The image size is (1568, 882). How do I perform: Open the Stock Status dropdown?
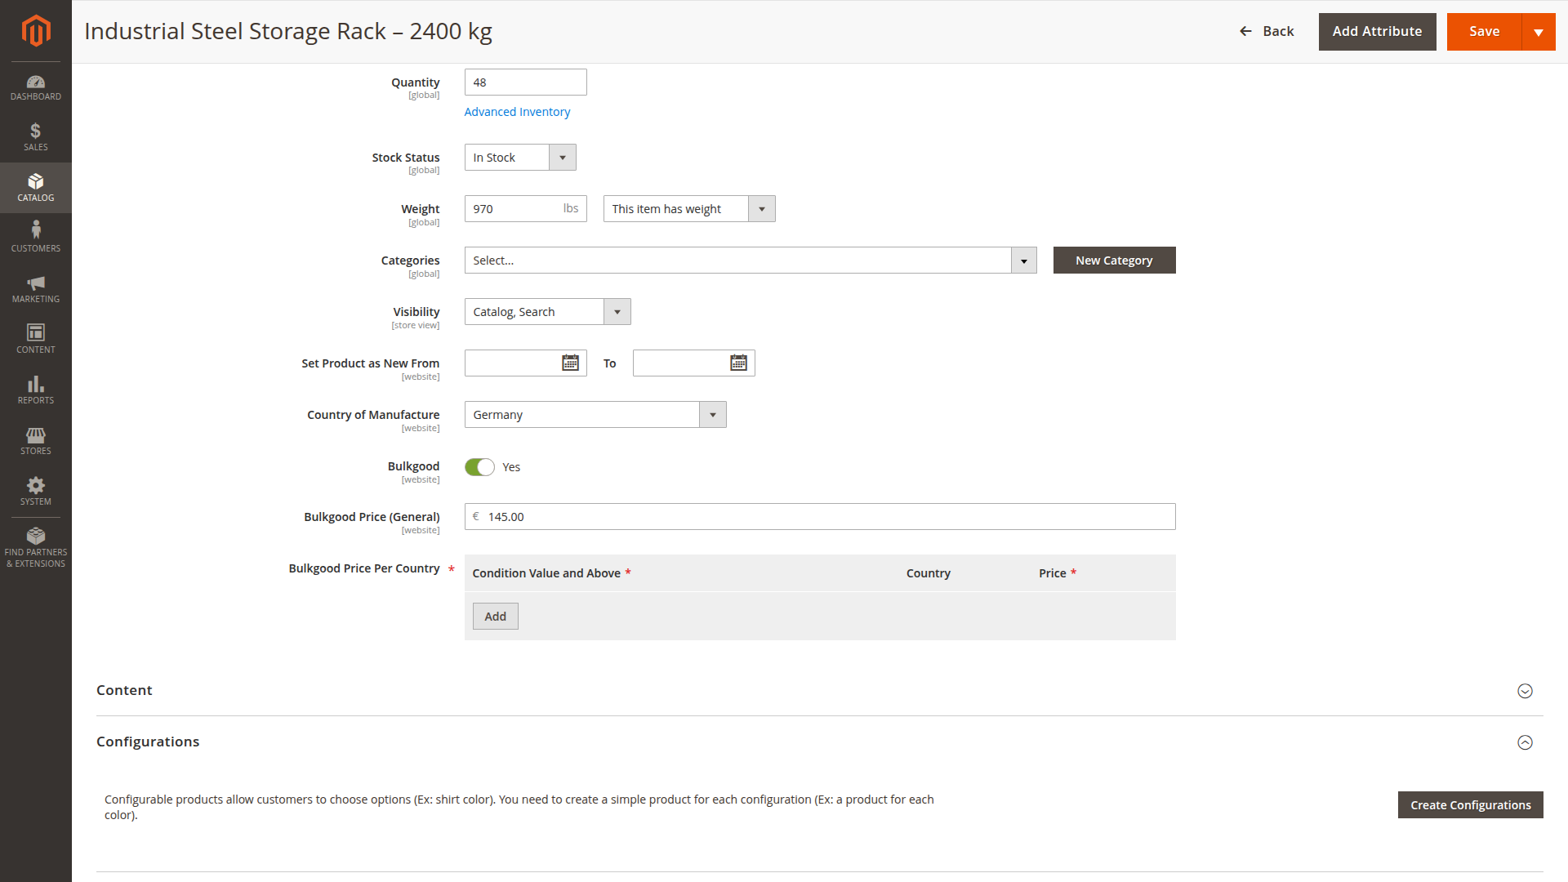click(x=520, y=157)
